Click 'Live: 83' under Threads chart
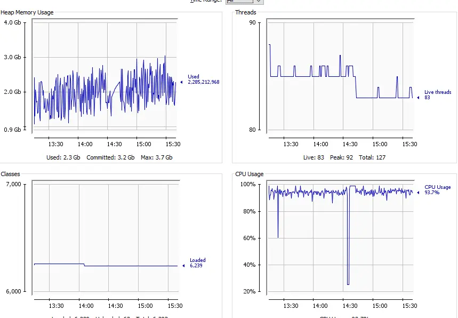 [314, 157]
